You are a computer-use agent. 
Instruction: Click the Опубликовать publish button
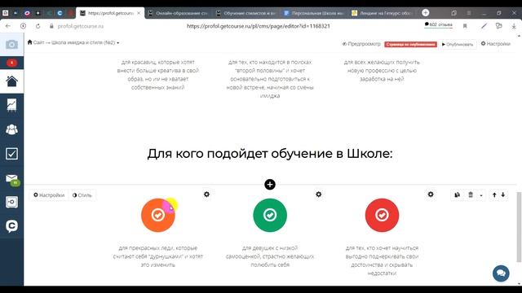458,44
